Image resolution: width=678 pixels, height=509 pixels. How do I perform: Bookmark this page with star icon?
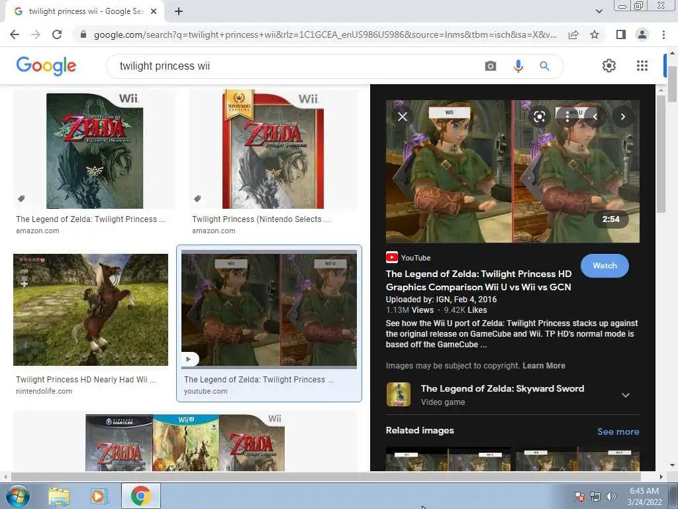click(x=595, y=34)
